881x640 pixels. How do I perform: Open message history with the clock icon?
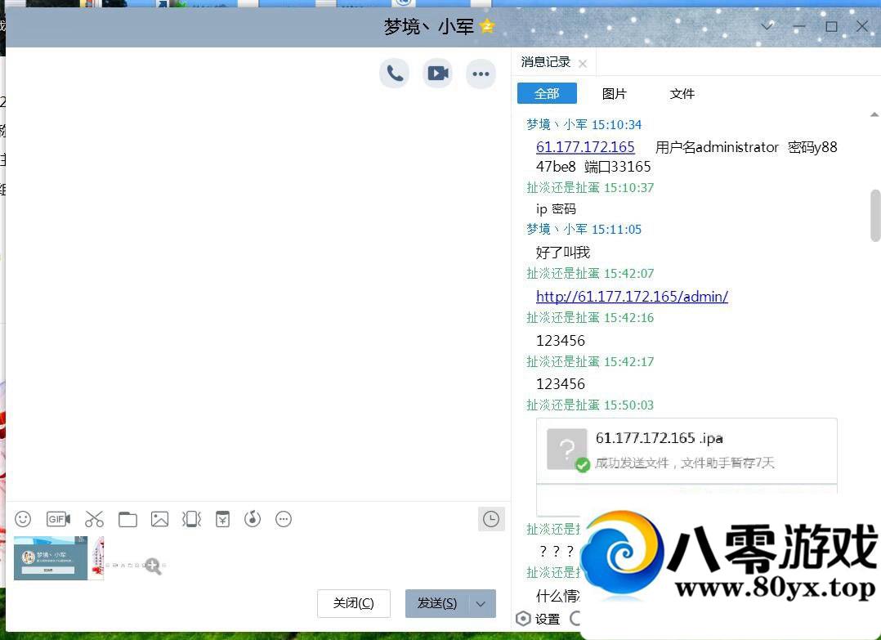click(x=491, y=519)
